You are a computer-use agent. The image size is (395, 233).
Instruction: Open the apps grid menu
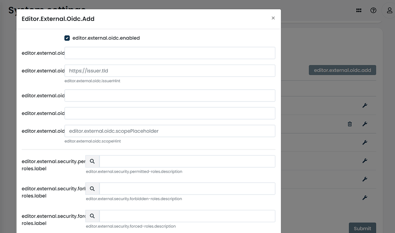pyautogui.click(x=359, y=10)
